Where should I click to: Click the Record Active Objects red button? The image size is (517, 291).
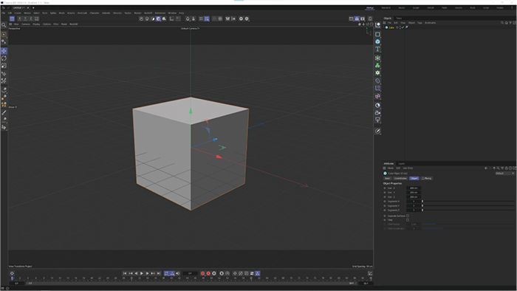[203, 273]
